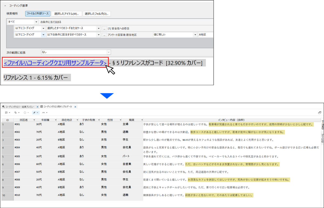Click the ellipsis button beside アンケート回答者:居住地区
Screen dimensions: 324x208
(104, 34)
